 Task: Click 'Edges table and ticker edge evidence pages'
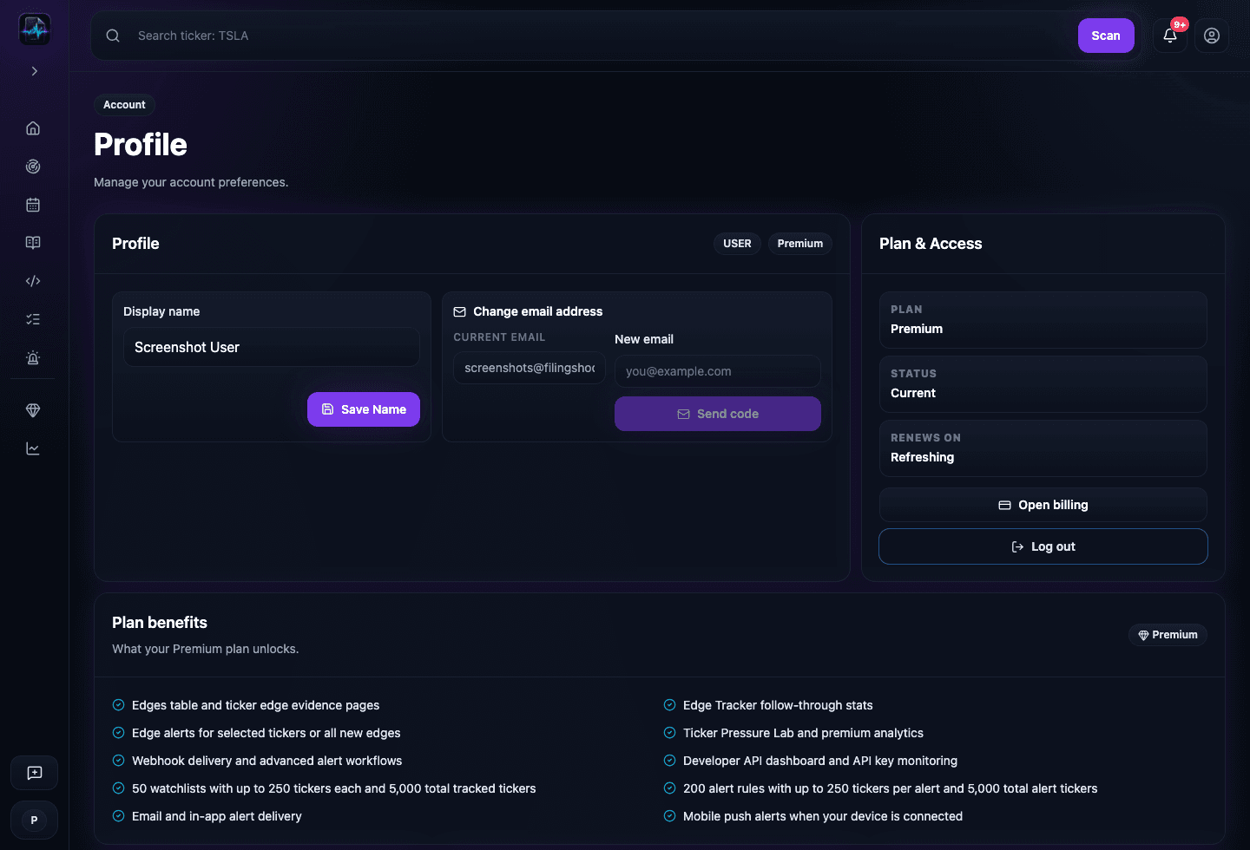point(256,705)
